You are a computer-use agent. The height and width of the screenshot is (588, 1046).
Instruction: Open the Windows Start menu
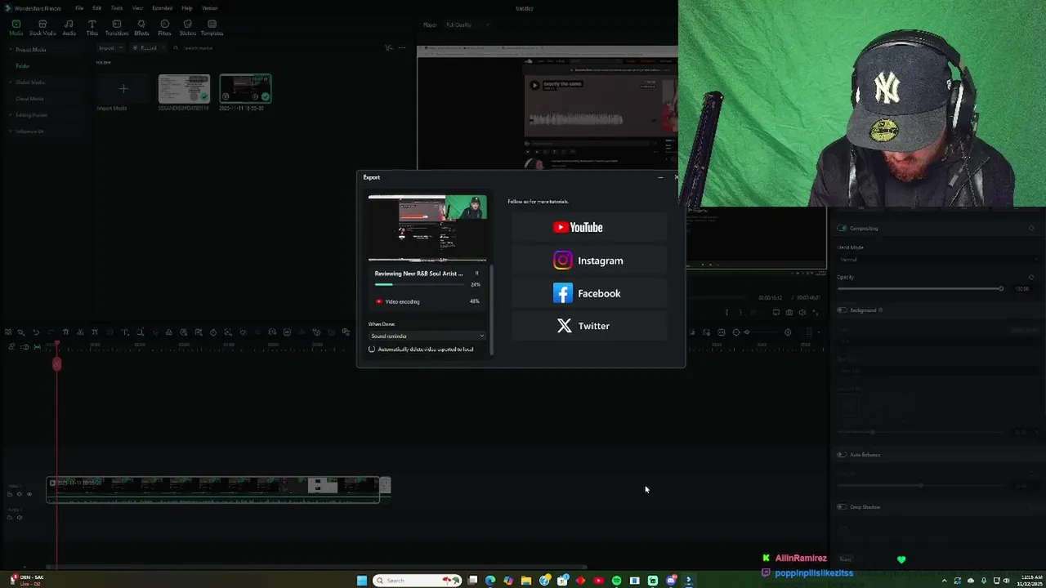pos(362,581)
